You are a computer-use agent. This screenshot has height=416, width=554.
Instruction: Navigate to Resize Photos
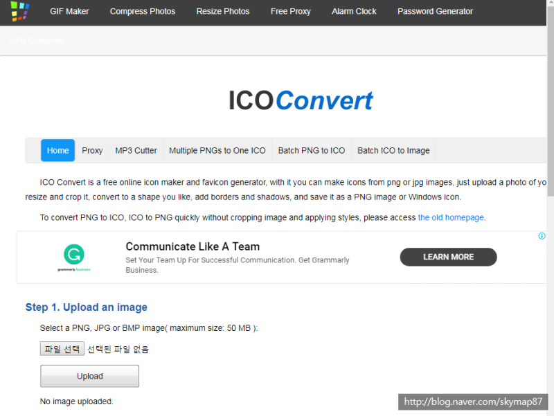222,11
